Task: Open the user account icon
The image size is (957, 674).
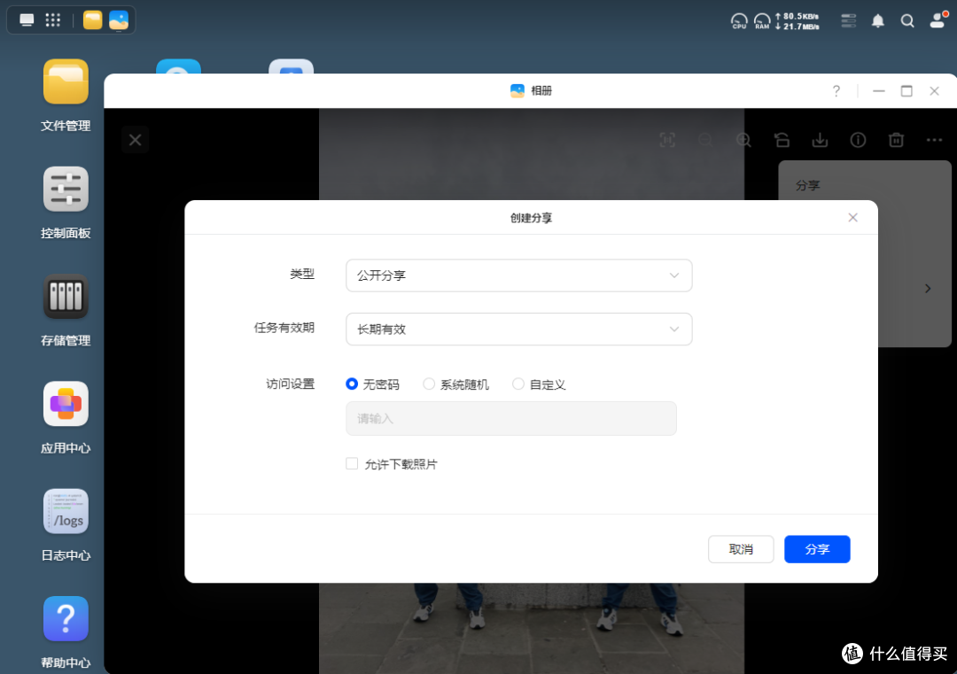Action: [x=938, y=20]
